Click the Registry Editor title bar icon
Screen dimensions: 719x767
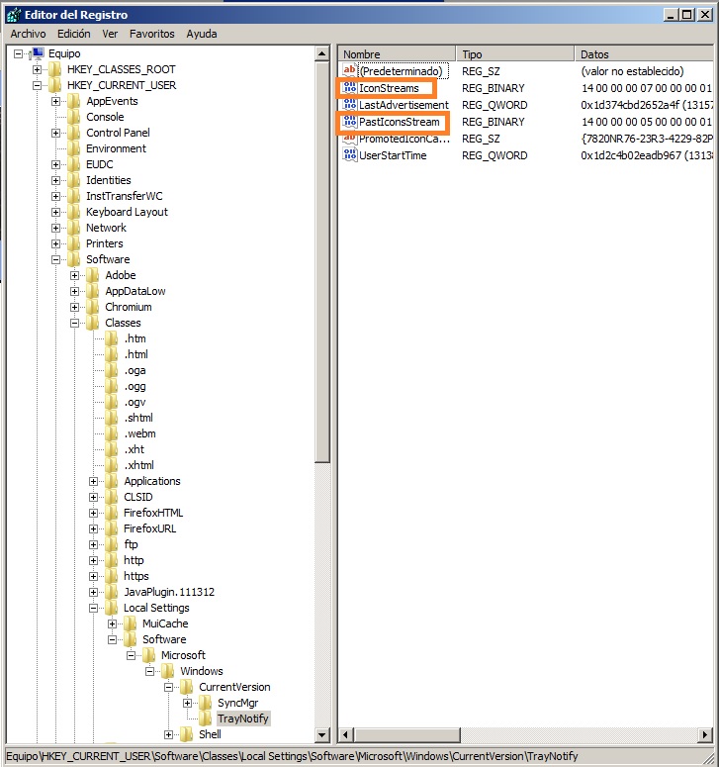pyautogui.click(x=13, y=15)
